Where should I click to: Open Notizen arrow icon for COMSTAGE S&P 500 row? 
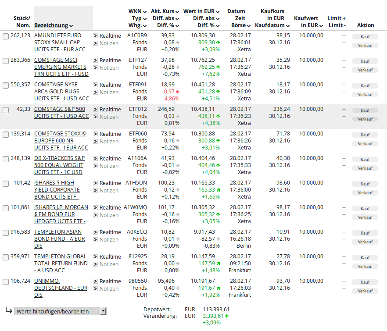[95, 117]
